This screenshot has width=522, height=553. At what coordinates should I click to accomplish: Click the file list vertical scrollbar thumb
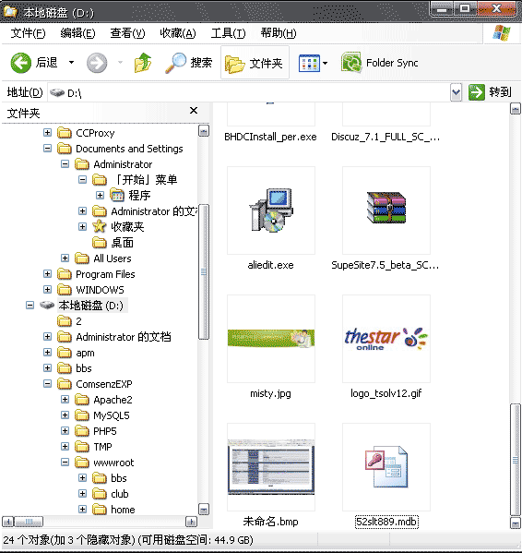pyautogui.click(x=516, y=460)
